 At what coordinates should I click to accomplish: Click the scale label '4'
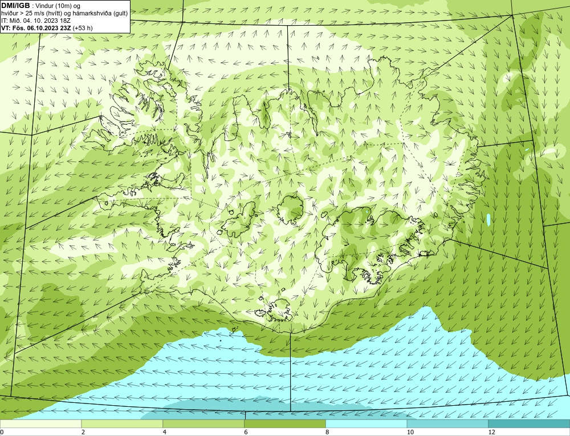165,432
